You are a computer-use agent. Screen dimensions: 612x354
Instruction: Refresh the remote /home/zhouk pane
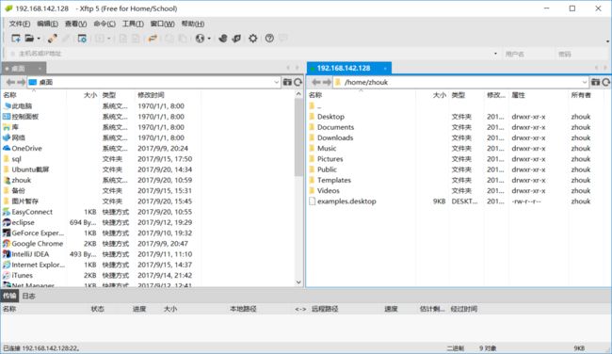click(x=605, y=82)
